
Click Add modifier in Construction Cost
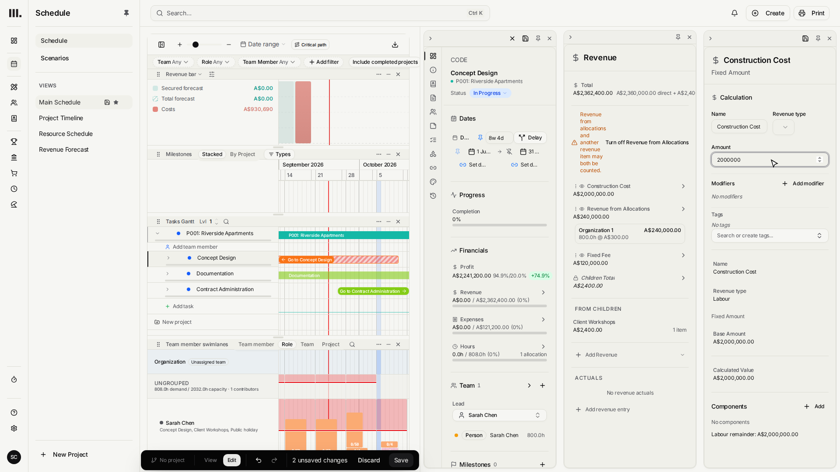tap(803, 184)
